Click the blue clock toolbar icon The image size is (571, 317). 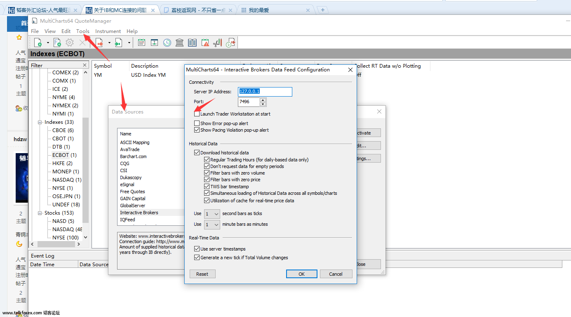tap(167, 42)
